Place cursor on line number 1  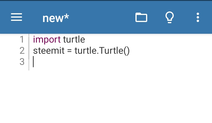pos(22,40)
